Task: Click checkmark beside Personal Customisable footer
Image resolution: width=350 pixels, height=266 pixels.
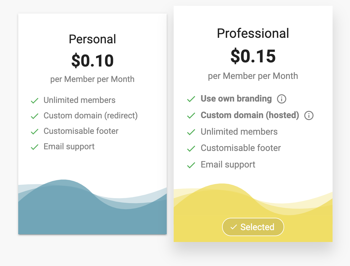Action: coord(35,131)
